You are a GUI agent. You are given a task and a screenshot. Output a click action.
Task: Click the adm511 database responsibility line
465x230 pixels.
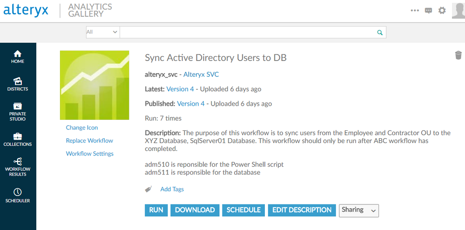click(202, 172)
